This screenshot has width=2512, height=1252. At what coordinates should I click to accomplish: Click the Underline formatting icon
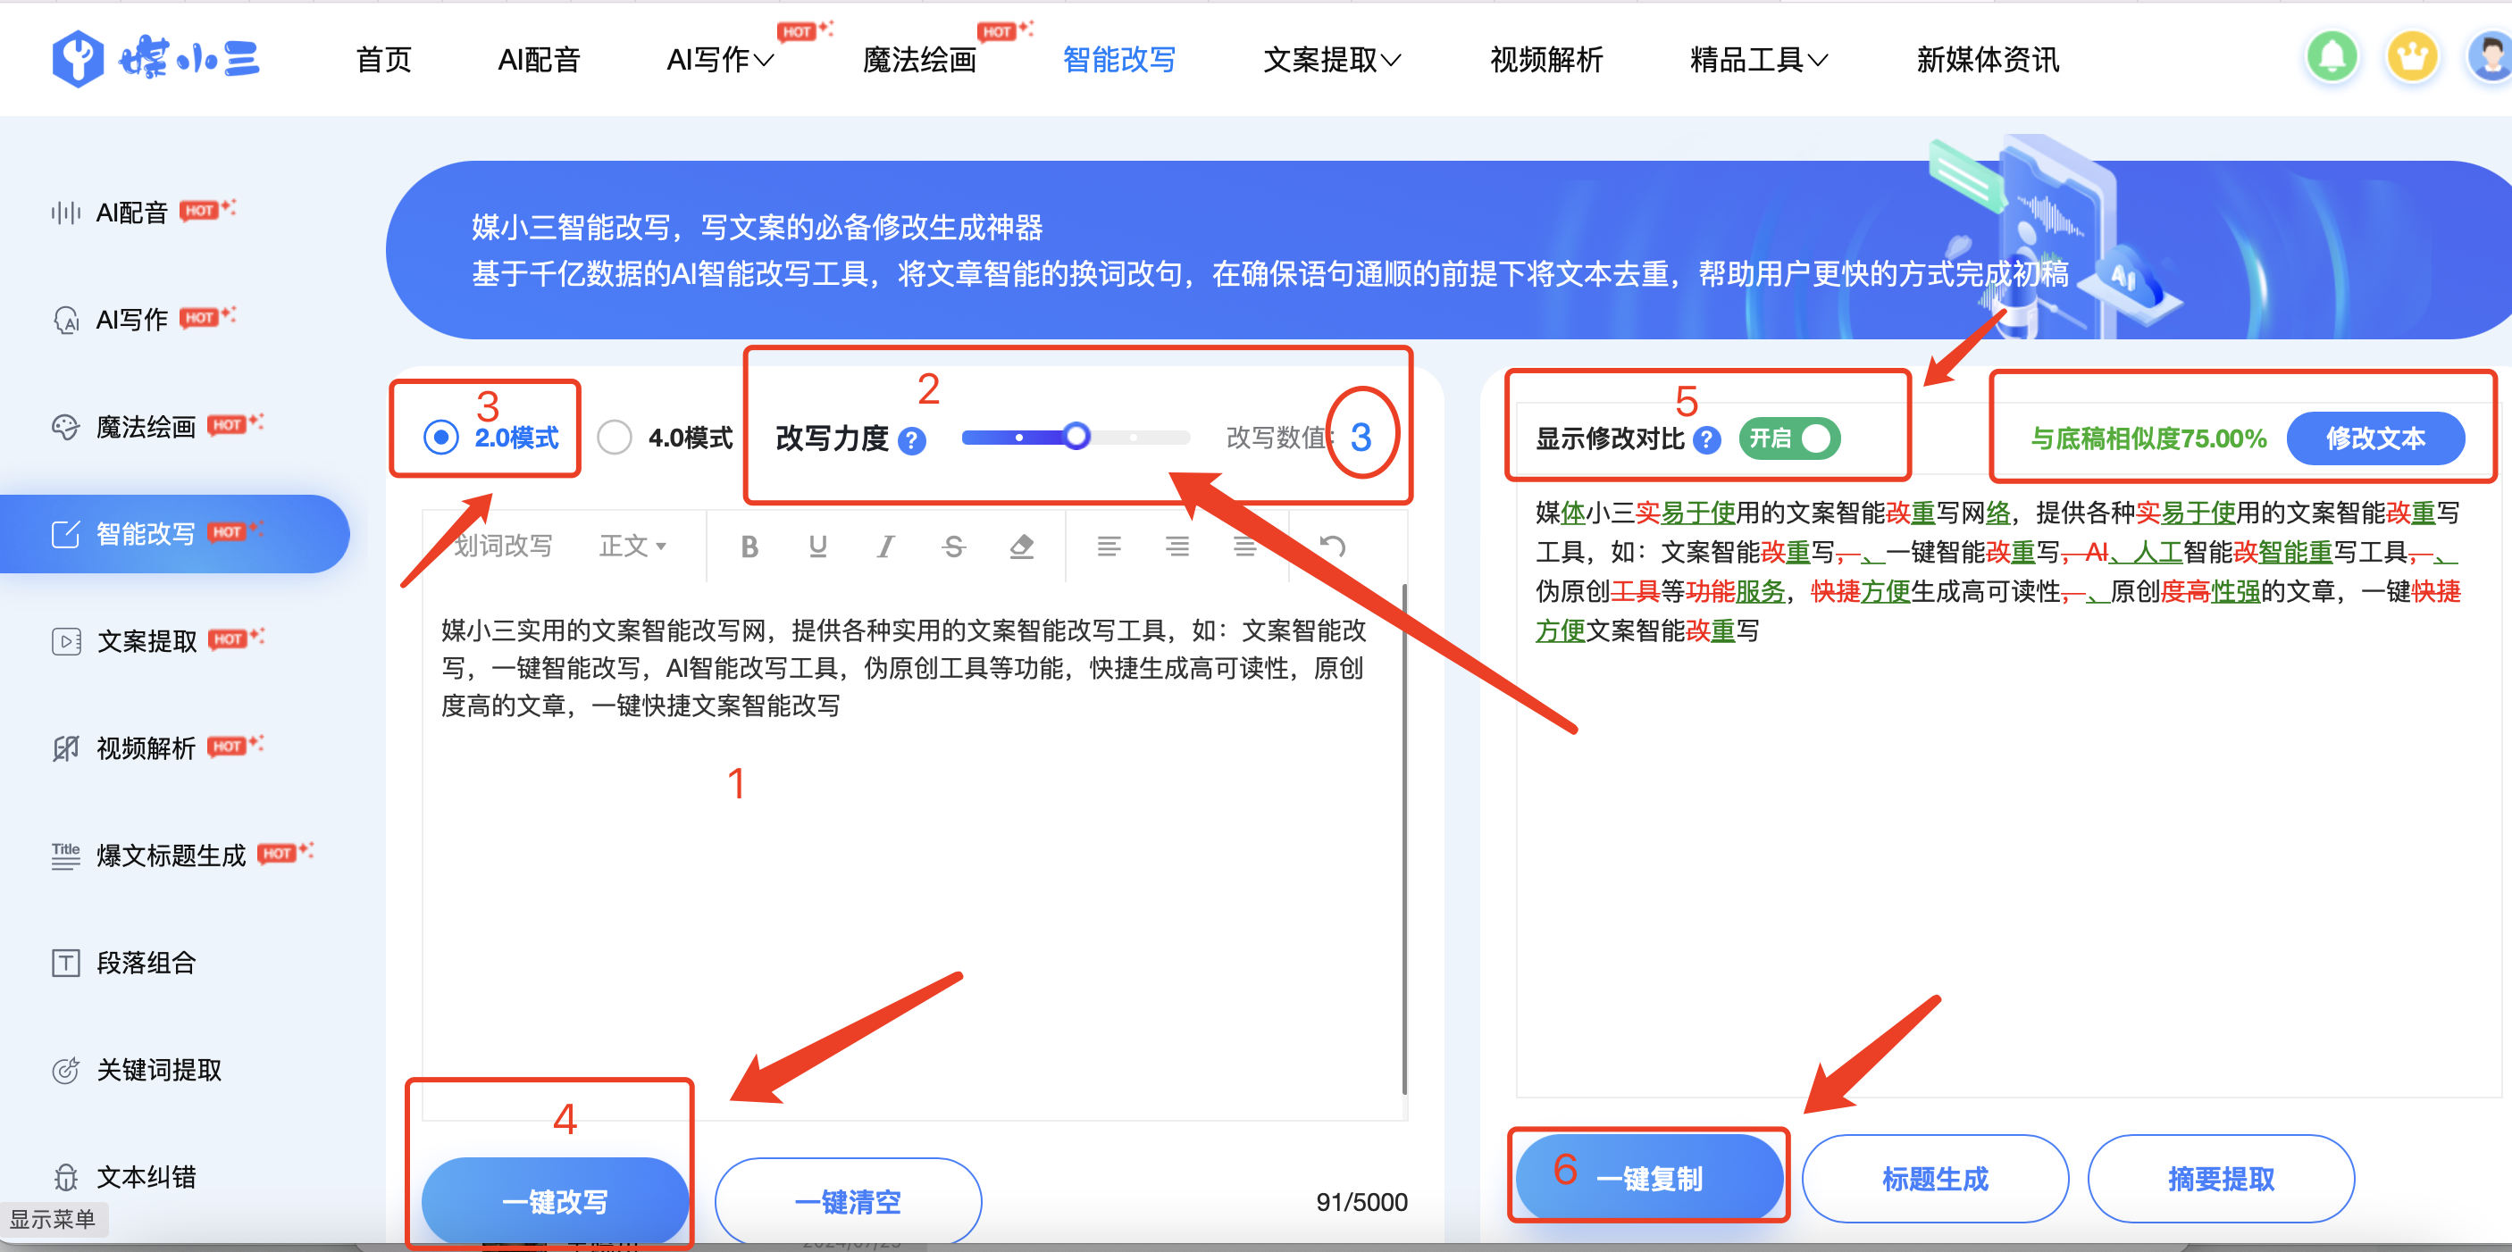817,547
